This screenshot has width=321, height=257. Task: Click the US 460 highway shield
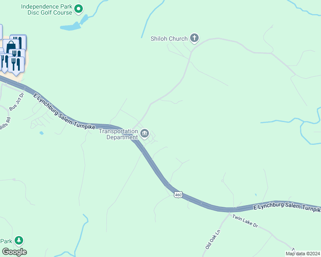[178, 195]
